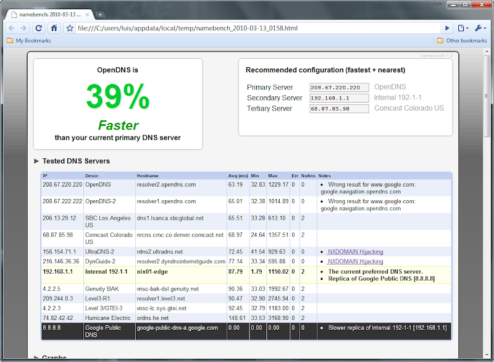This screenshot has width=494, height=362.
Task: Select the namebench browser tab
Action: coord(49,14)
